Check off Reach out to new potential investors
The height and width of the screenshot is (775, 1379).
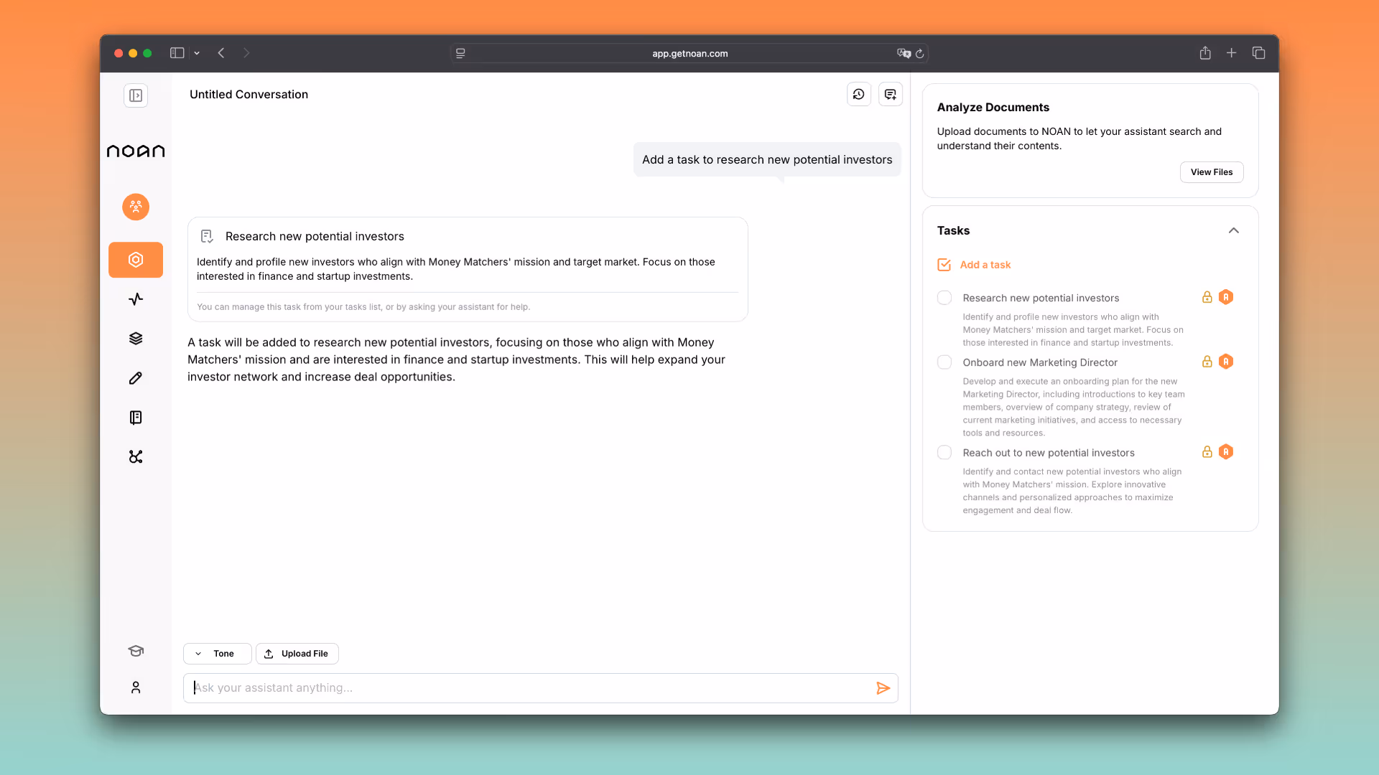pyautogui.click(x=944, y=453)
